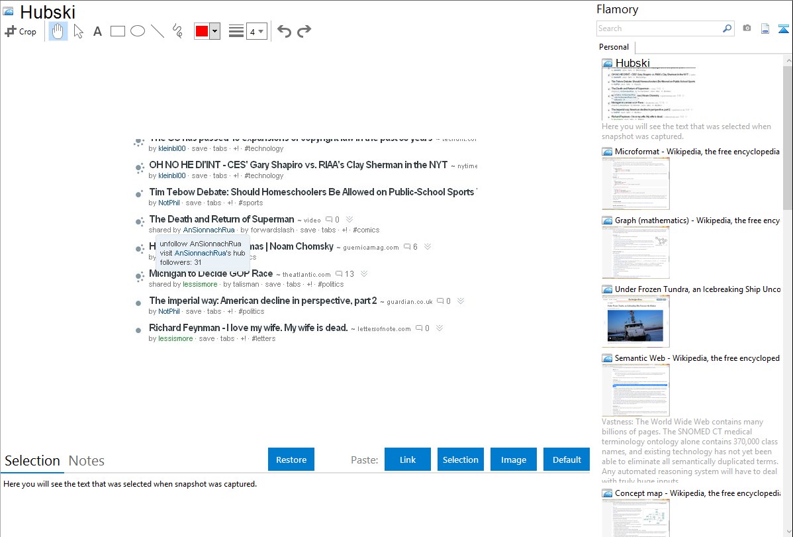Click The imperial way headline
This screenshot has height=537, width=793.
pos(263,301)
